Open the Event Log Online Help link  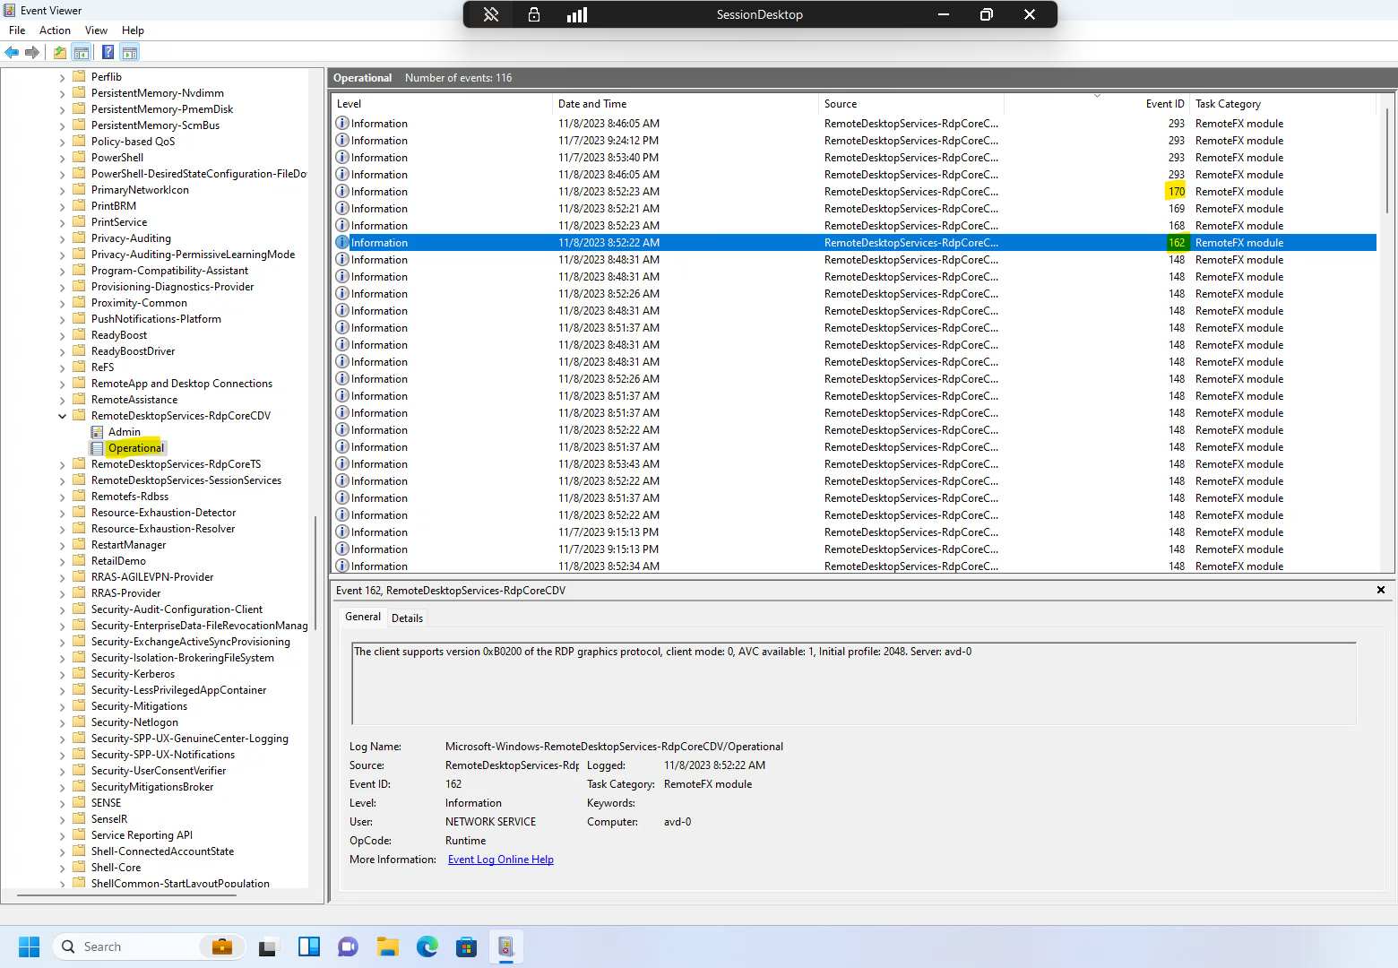point(501,860)
